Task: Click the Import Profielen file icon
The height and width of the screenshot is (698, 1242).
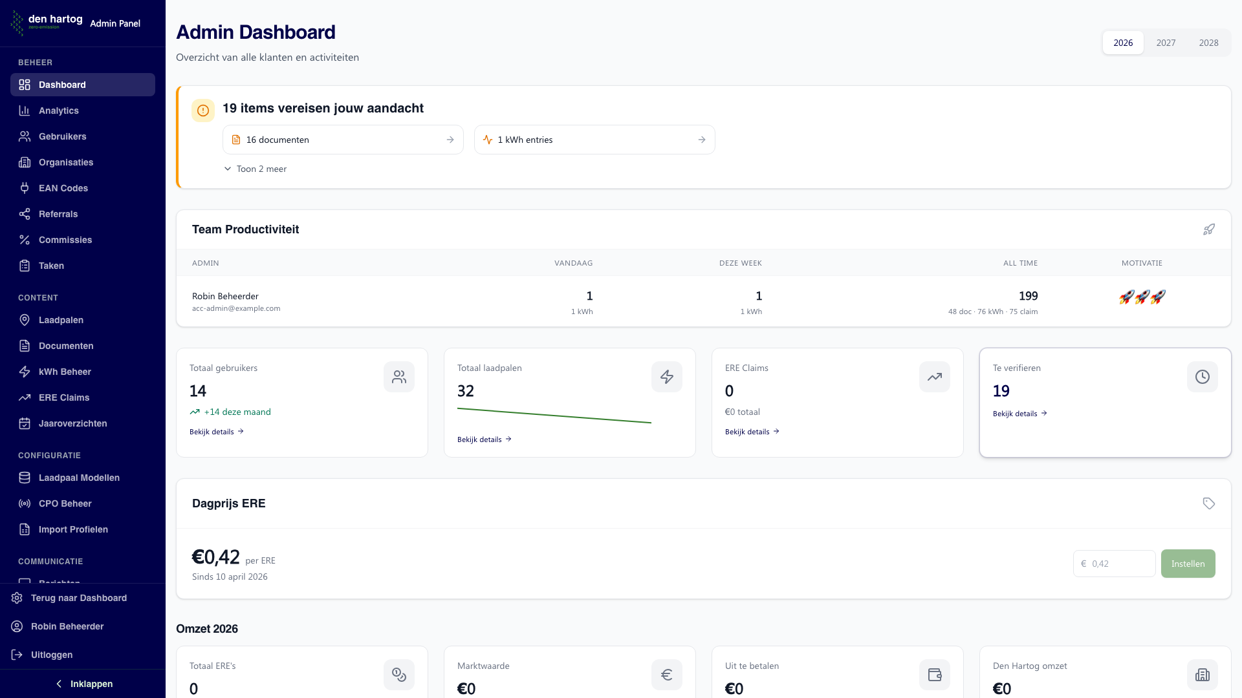Action: [25, 529]
